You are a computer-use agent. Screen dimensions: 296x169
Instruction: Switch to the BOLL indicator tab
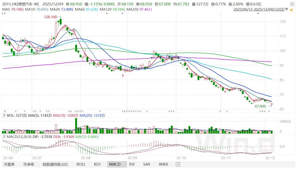tap(81, 164)
